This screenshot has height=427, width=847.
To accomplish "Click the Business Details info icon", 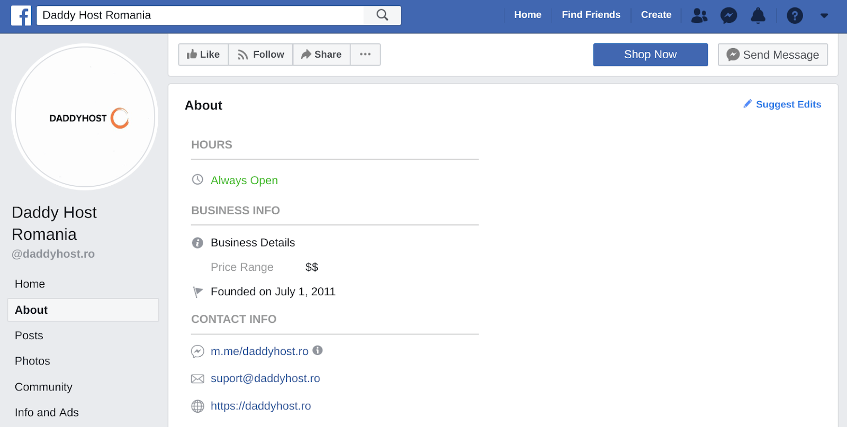I will pos(197,243).
